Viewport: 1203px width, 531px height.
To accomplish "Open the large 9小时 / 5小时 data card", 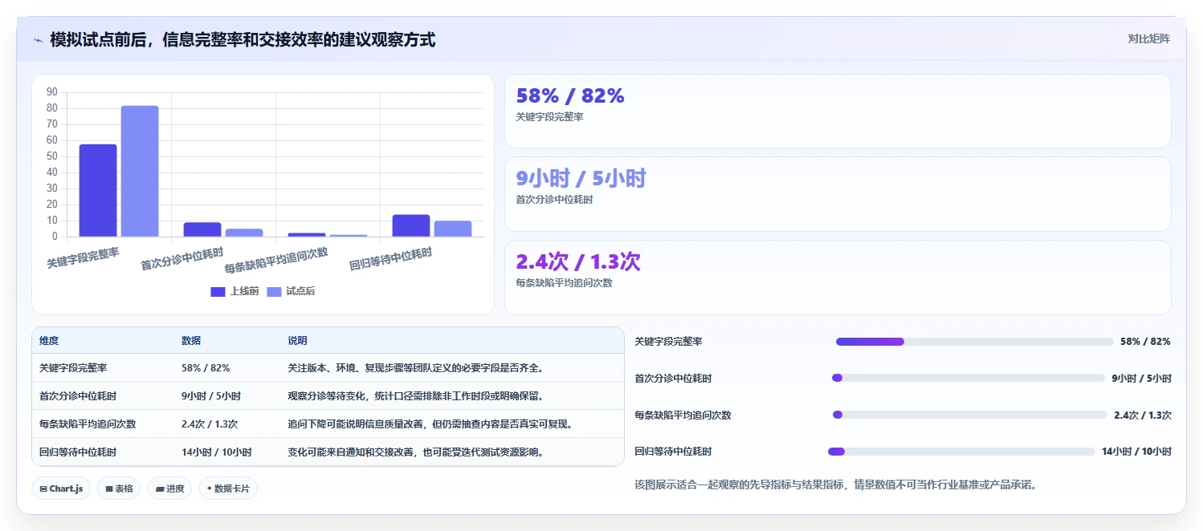I will click(x=838, y=194).
